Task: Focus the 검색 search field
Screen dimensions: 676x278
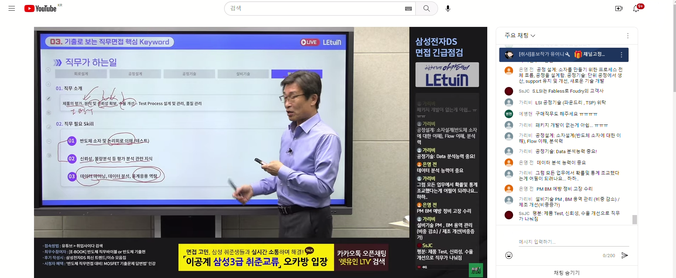Action: click(x=315, y=8)
